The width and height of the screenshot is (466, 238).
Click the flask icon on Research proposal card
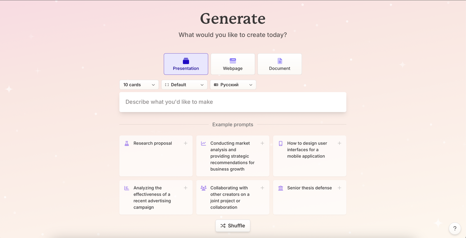click(x=127, y=143)
